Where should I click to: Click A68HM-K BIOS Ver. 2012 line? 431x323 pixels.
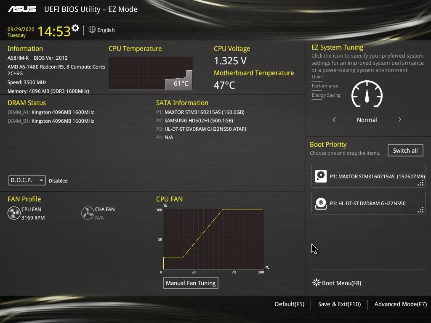[x=37, y=58]
